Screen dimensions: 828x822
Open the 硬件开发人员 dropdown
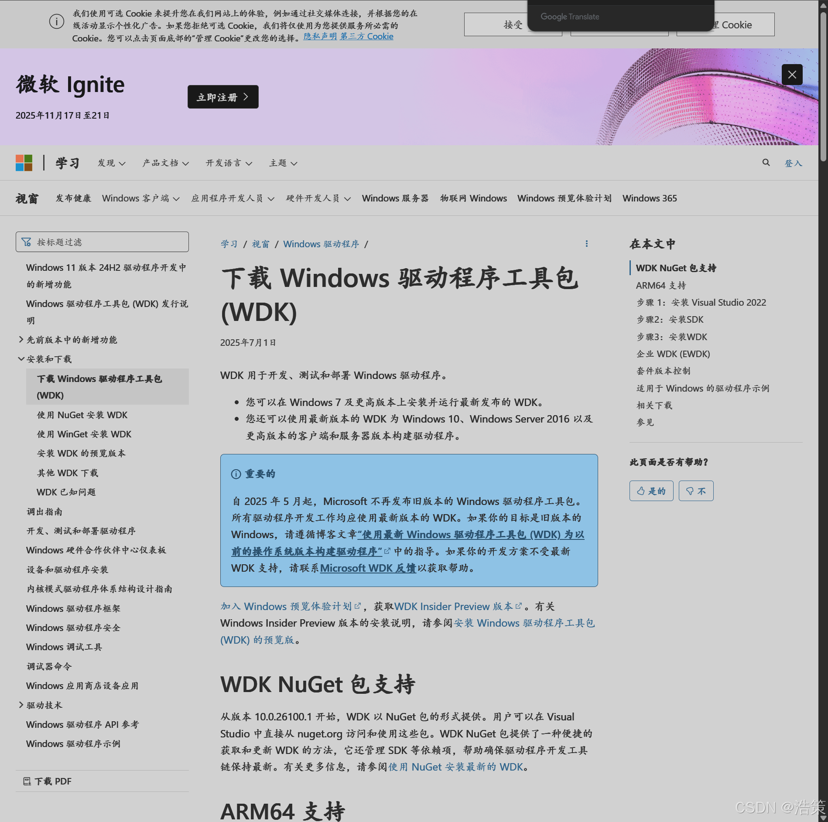pyautogui.click(x=318, y=198)
